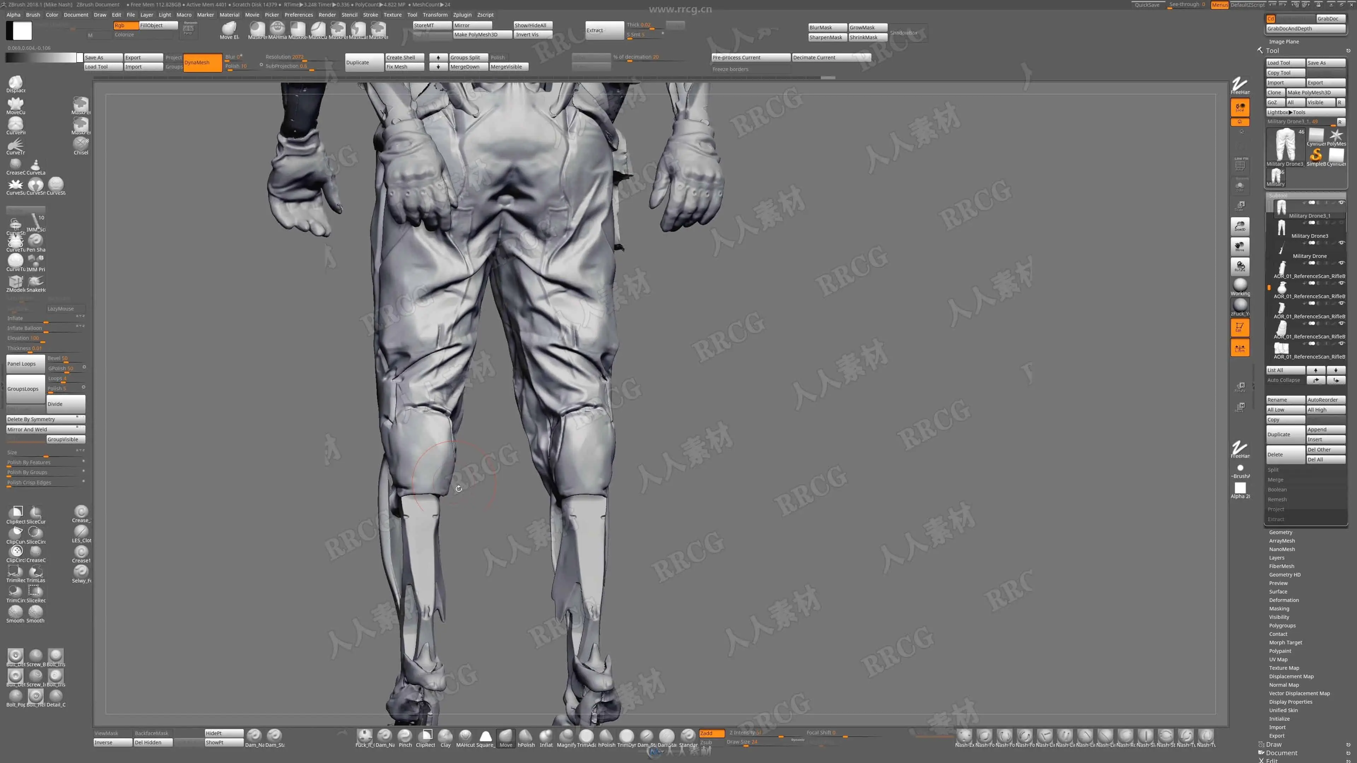Select the ClipRect brush on left panel

pyautogui.click(x=16, y=513)
